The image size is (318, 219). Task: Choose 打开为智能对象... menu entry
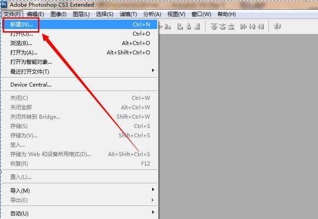coord(80,62)
